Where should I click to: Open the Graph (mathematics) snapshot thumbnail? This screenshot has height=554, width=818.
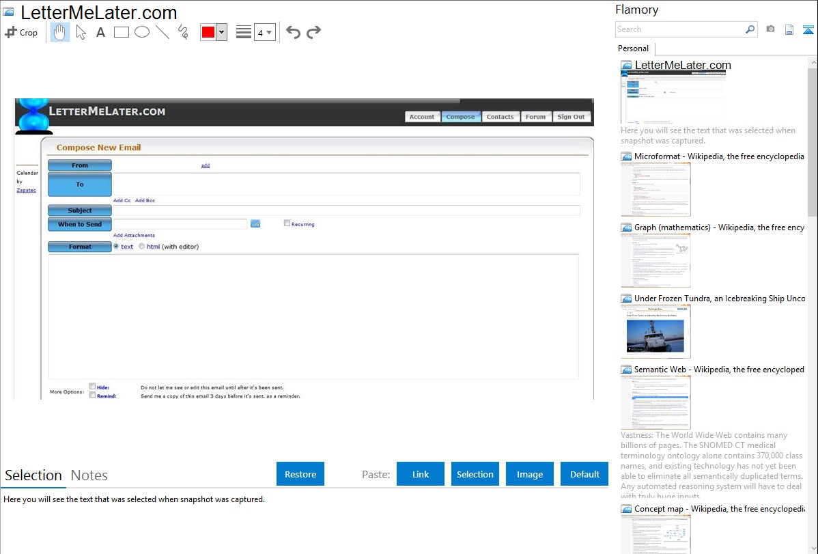pos(655,260)
